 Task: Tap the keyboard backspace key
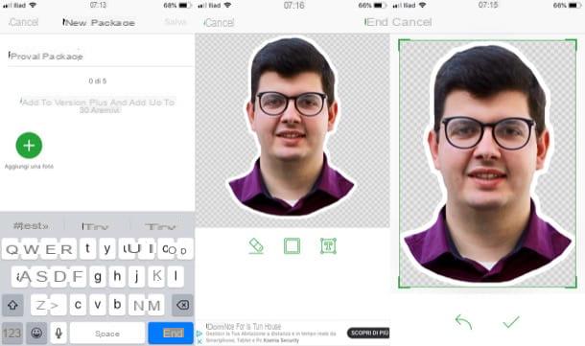pyautogui.click(x=182, y=305)
